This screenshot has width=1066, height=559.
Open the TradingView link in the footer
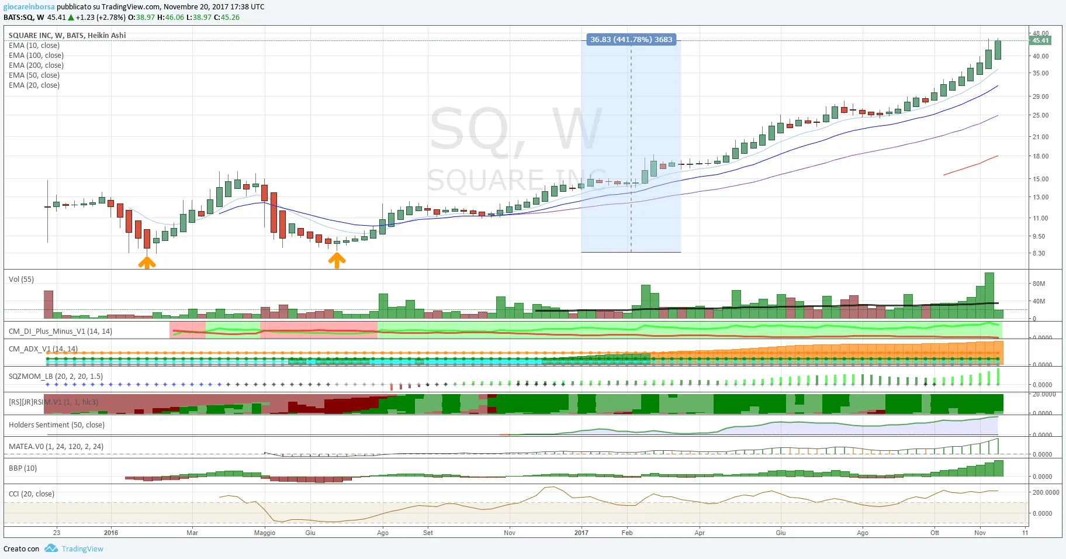82,549
